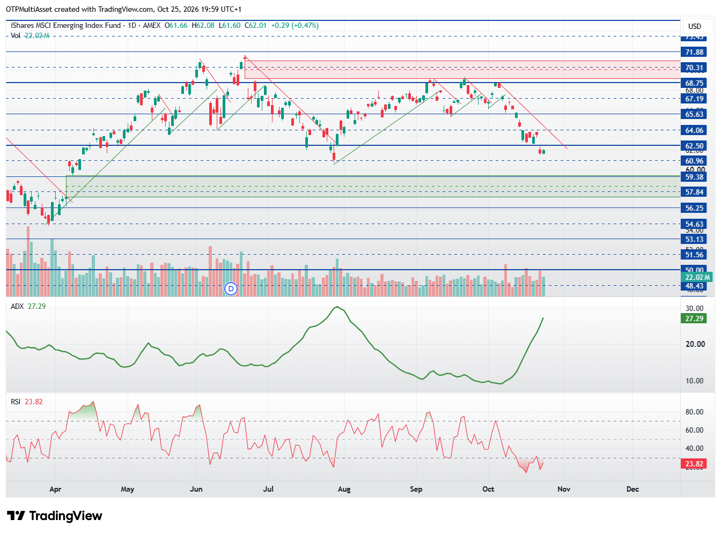The width and height of the screenshot is (721, 534).
Task: Click the 30.00 ADX scale value
Action: [x=695, y=308]
